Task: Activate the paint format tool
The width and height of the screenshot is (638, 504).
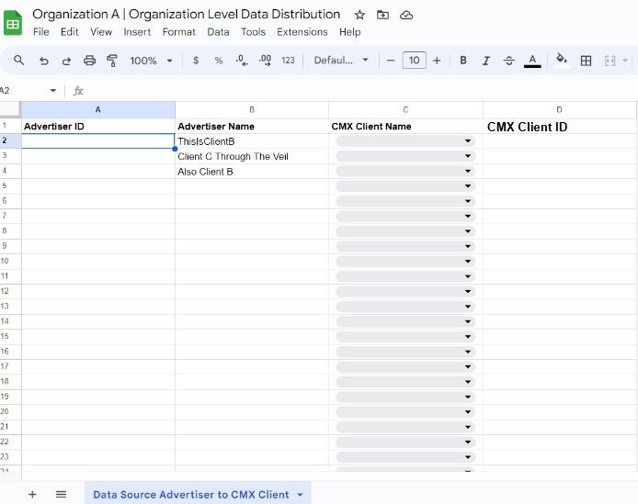Action: point(112,61)
